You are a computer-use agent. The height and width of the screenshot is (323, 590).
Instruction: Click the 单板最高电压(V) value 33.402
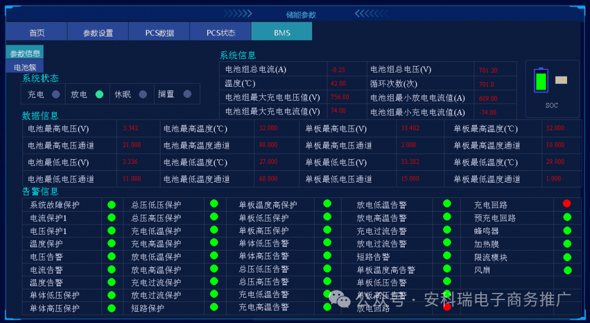(410, 128)
